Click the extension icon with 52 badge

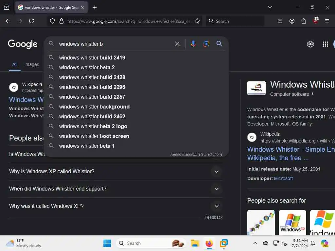tap(315, 21)
